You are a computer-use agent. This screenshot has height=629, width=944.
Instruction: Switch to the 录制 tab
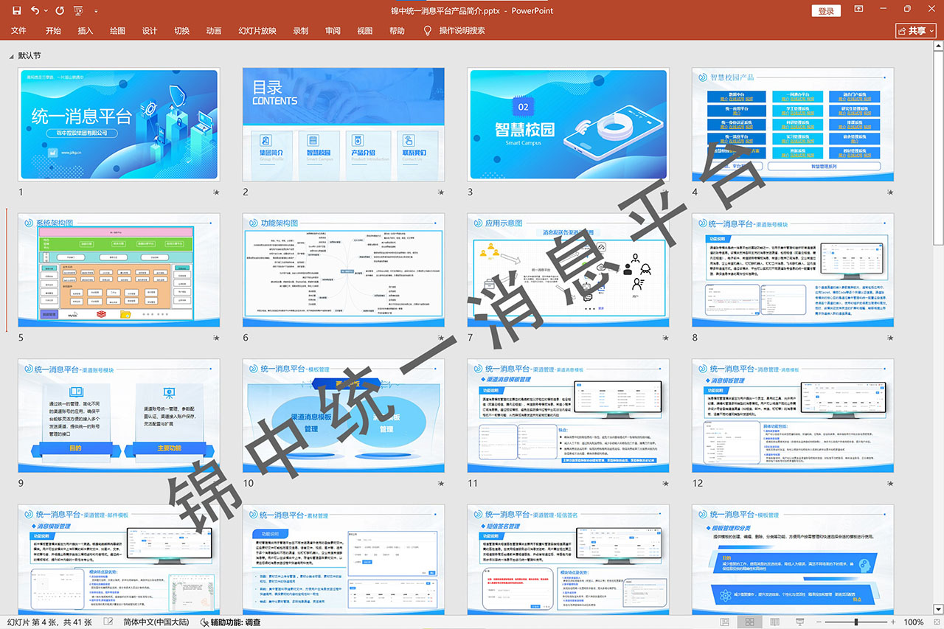(x=301, y=31)
